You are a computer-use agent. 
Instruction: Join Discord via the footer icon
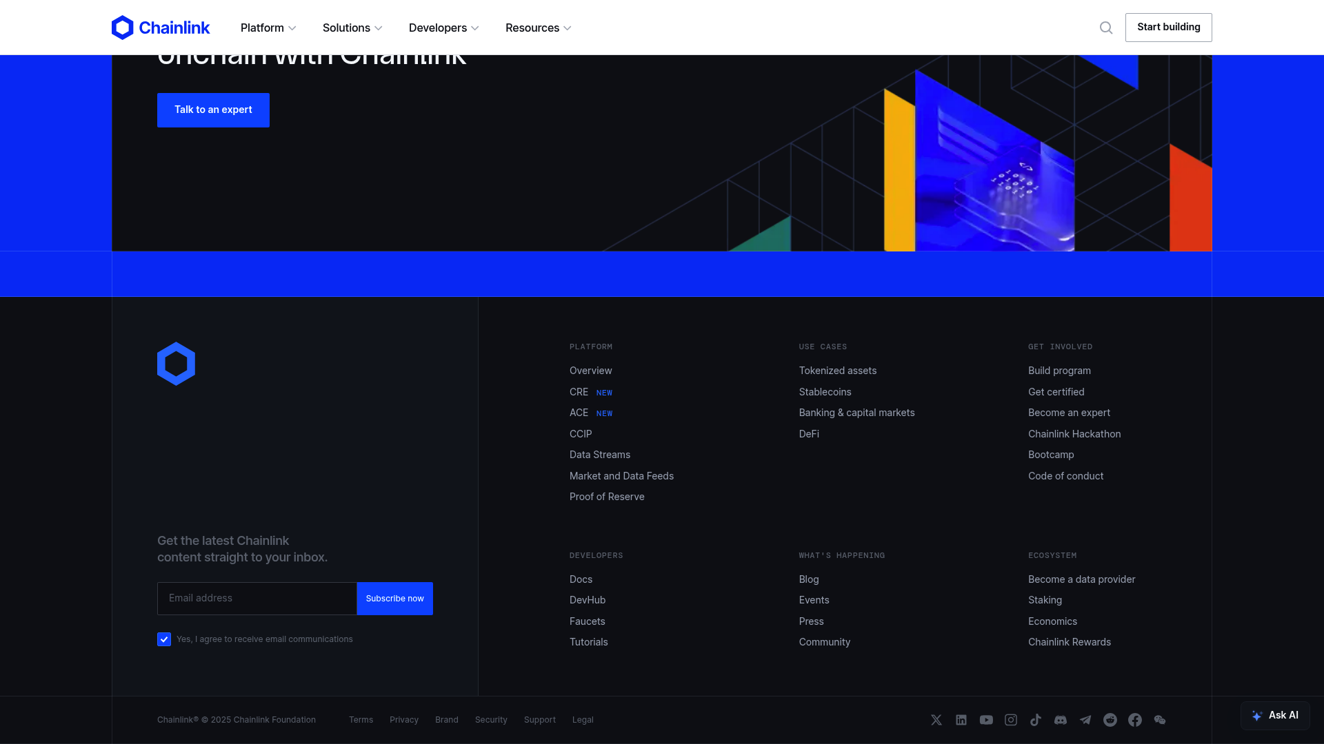pyautogui.click(x=1061, y=720)
